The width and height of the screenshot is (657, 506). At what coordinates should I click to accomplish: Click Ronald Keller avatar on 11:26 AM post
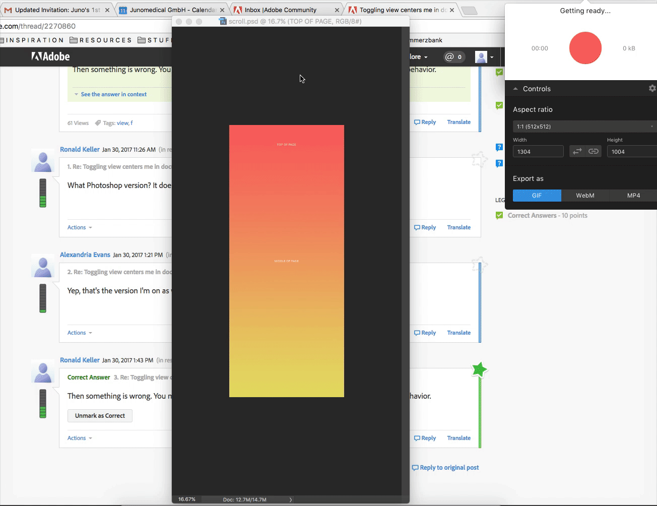(x=43, y=161)
